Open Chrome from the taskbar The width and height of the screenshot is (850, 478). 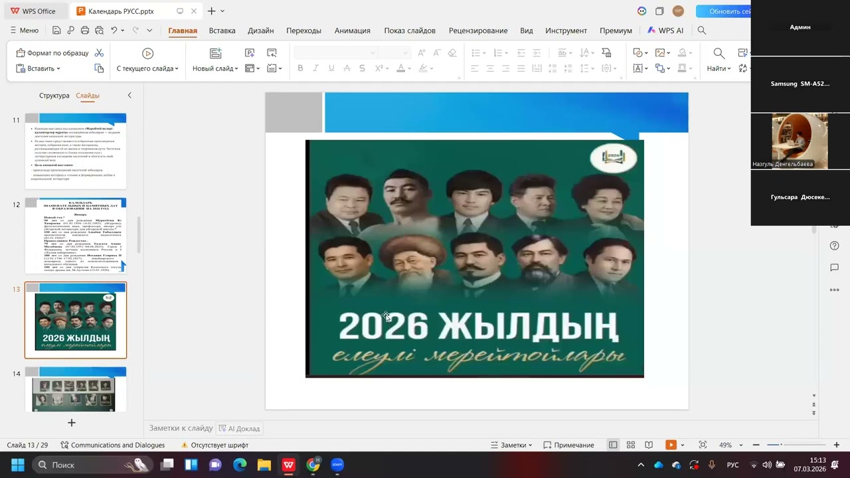313,465
